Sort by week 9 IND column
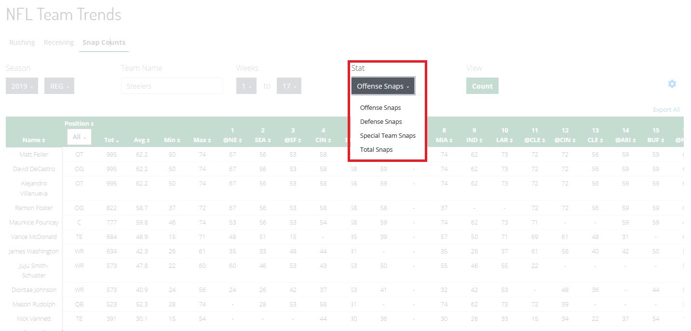691x331 pixels. point(474,135)
